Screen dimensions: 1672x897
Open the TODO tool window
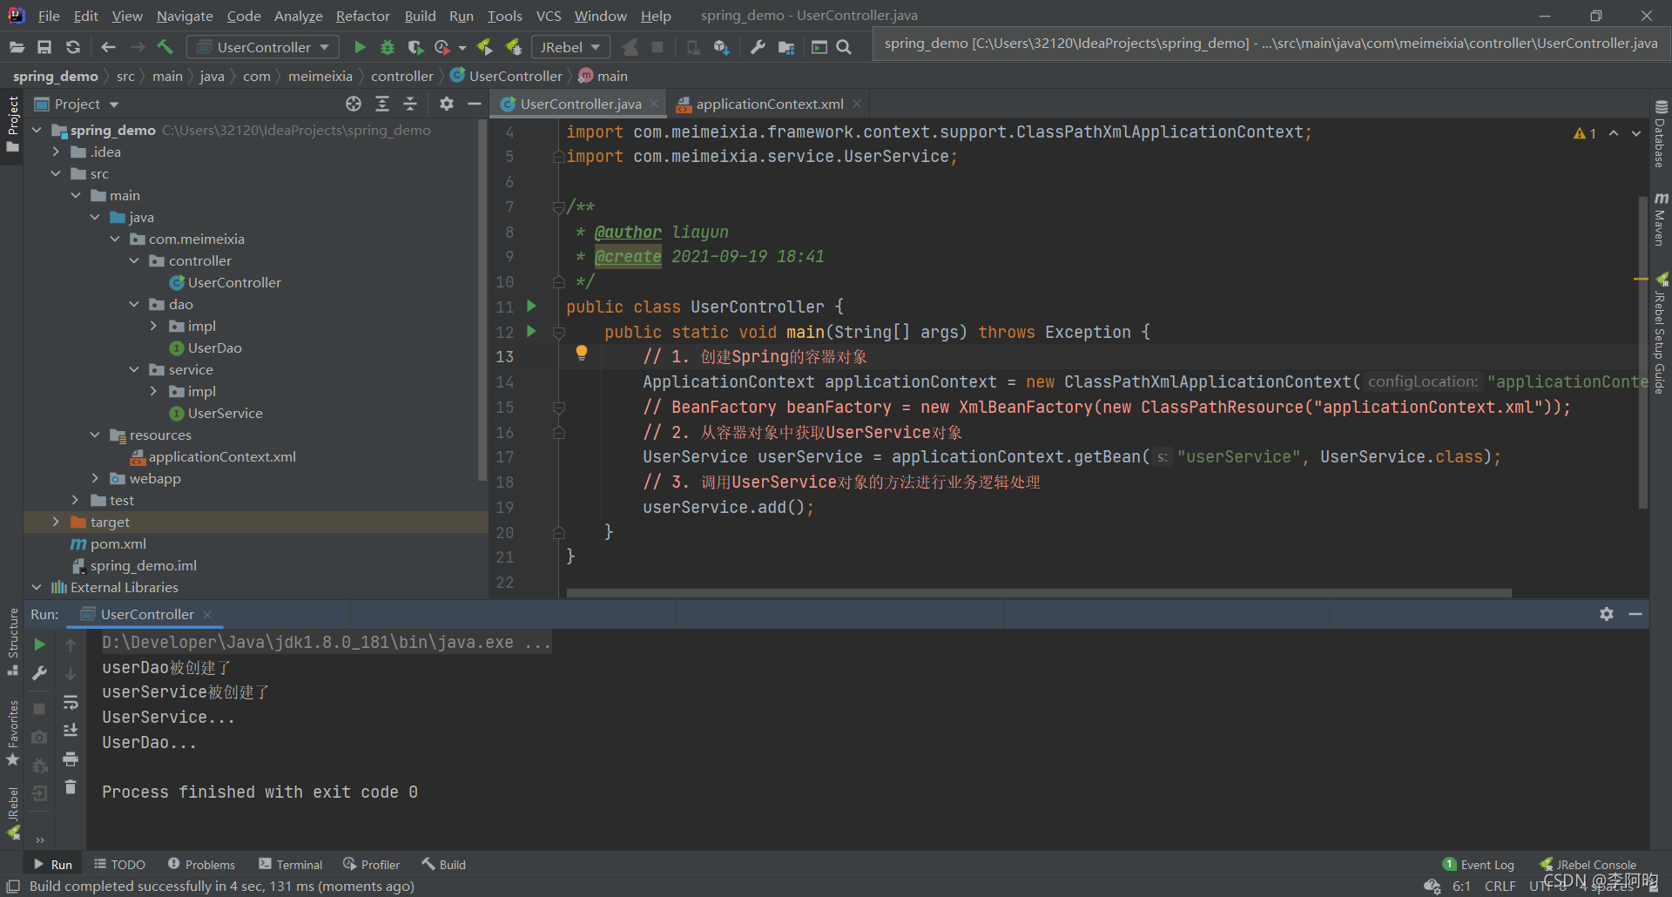pyautogui.click(x=120, y=865)
